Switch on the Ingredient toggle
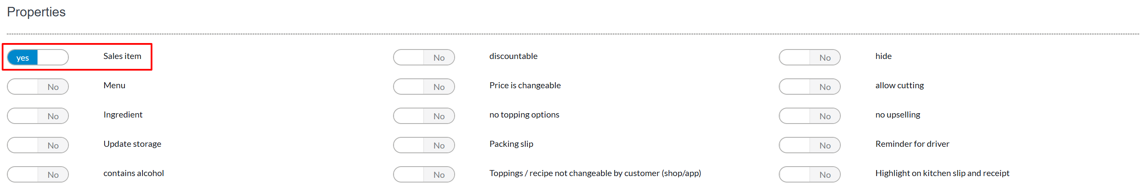The height and width of the screenshot is (192, 1146). coord(38,116)
